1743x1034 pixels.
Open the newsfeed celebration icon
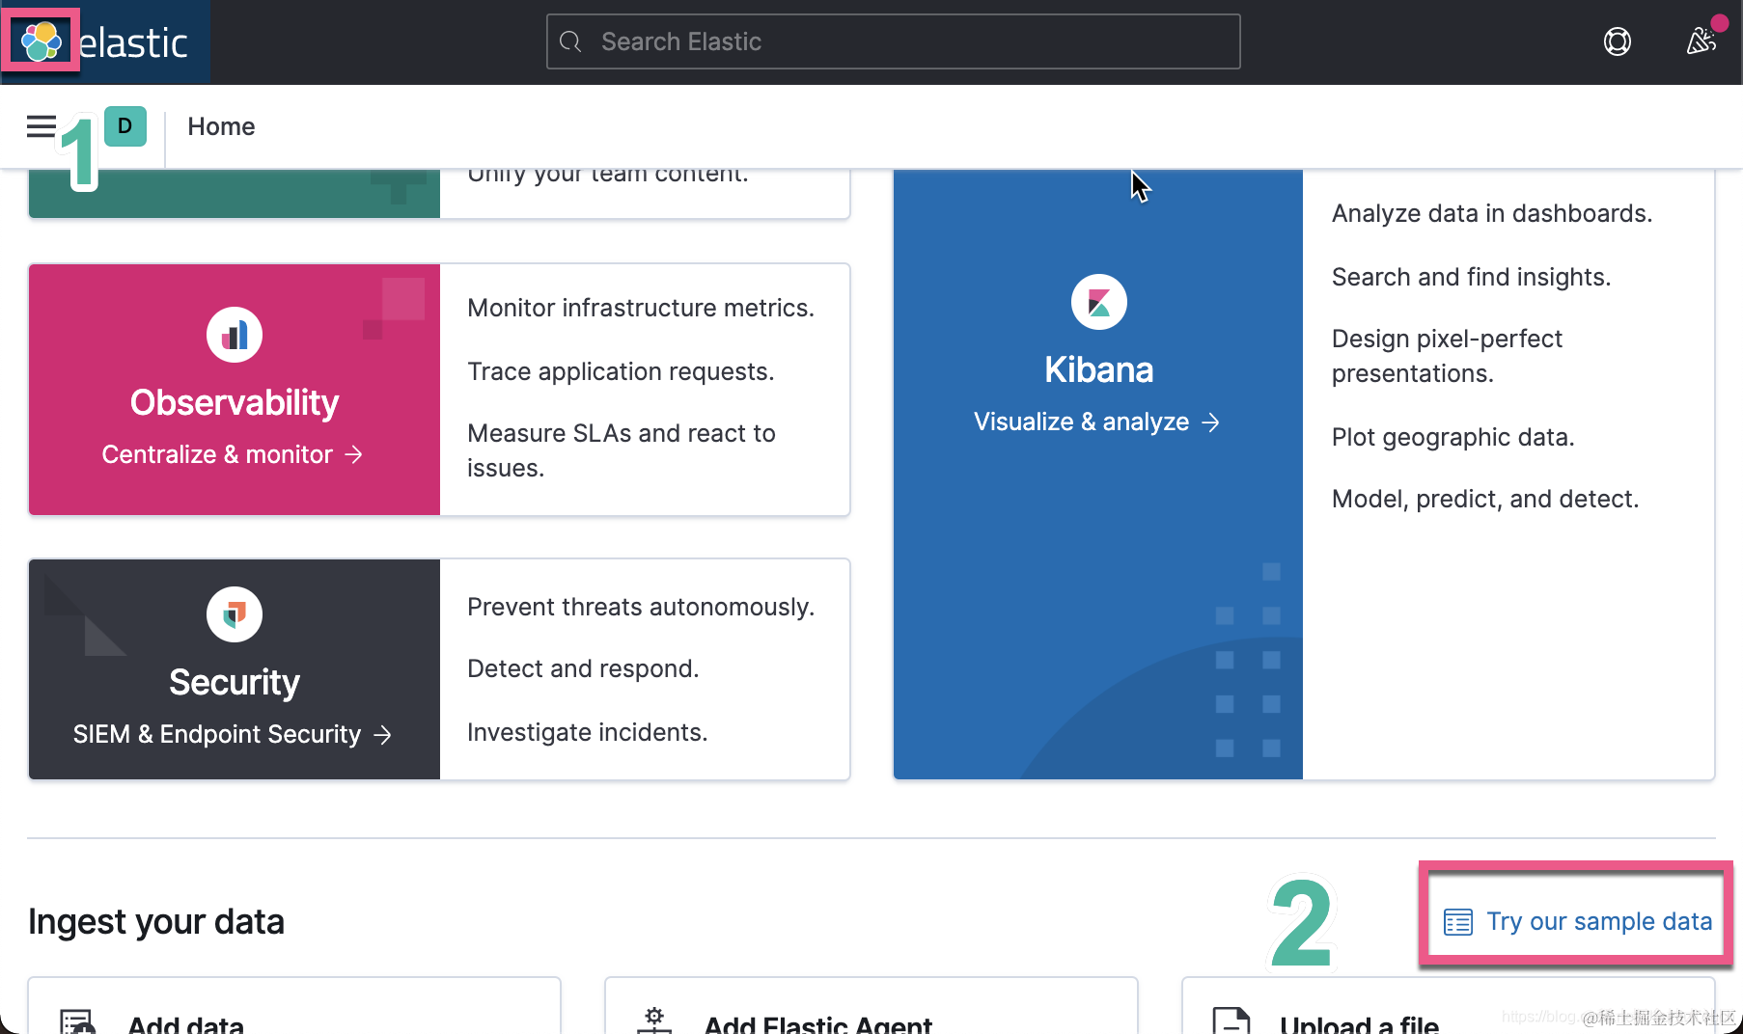[x=1701, y=41]
